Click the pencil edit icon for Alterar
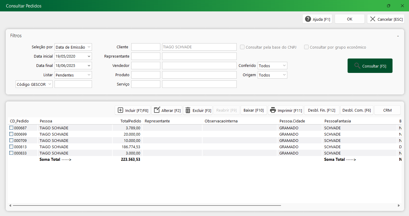The width and height of the screenshot is (409, 216). [x=157, y=110]
